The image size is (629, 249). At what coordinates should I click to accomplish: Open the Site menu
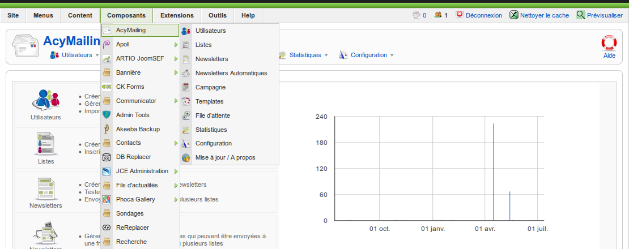[13, 16]
